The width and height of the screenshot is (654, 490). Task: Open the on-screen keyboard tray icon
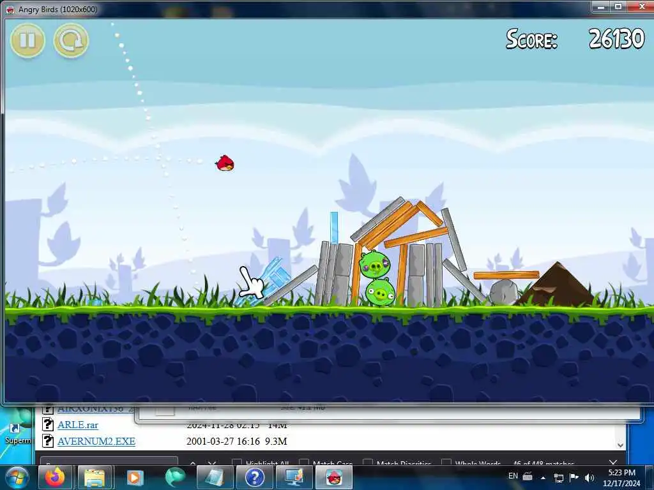[x=528, y=476]
